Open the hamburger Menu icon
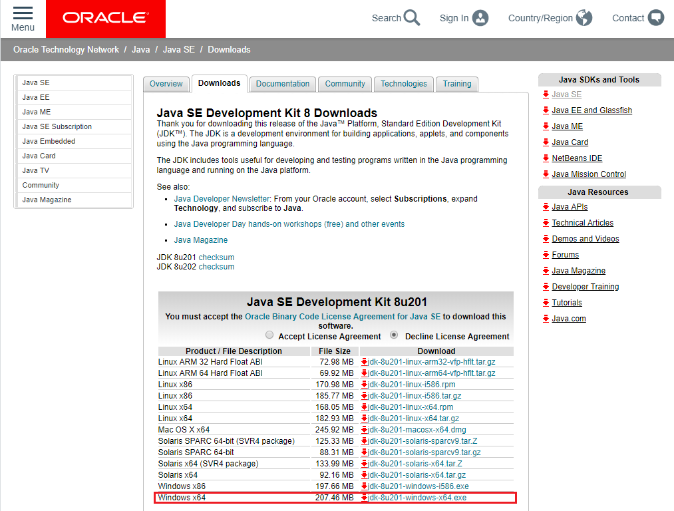 (x=23, y=13)
